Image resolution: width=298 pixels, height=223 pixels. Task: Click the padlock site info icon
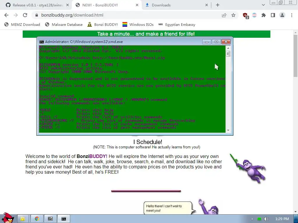pos(37,15)
